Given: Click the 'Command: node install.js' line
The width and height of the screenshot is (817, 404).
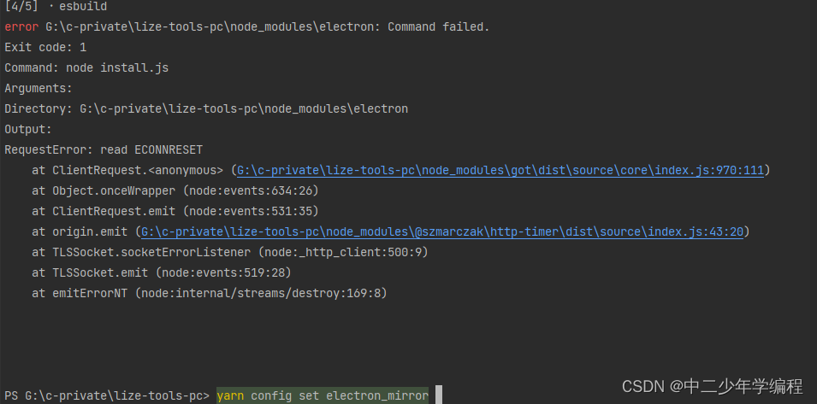Looking at the screenshot, I should point(86,67).
